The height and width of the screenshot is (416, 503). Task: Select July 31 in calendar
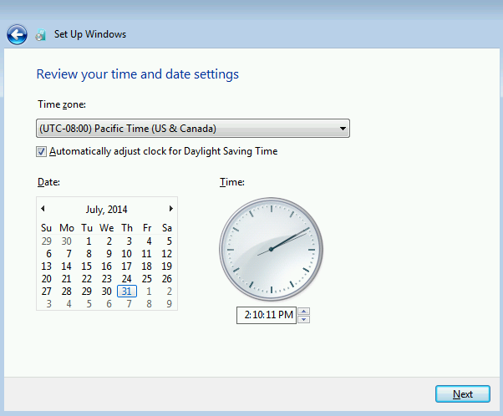[127, 292]
